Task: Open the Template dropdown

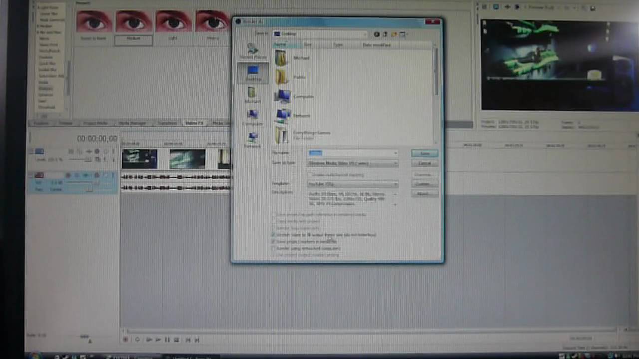Action: pos(353,184)
